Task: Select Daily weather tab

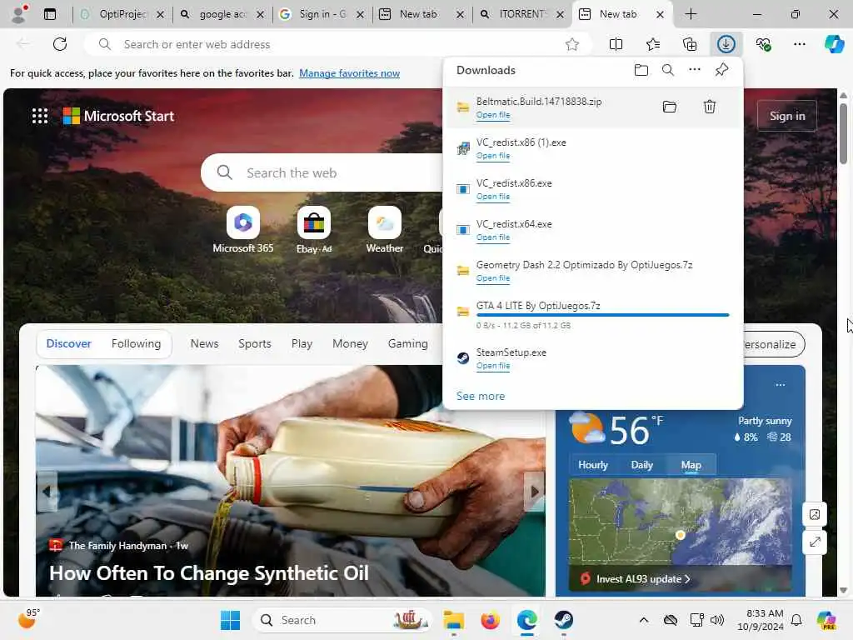Action: click(x=641, y=465)
